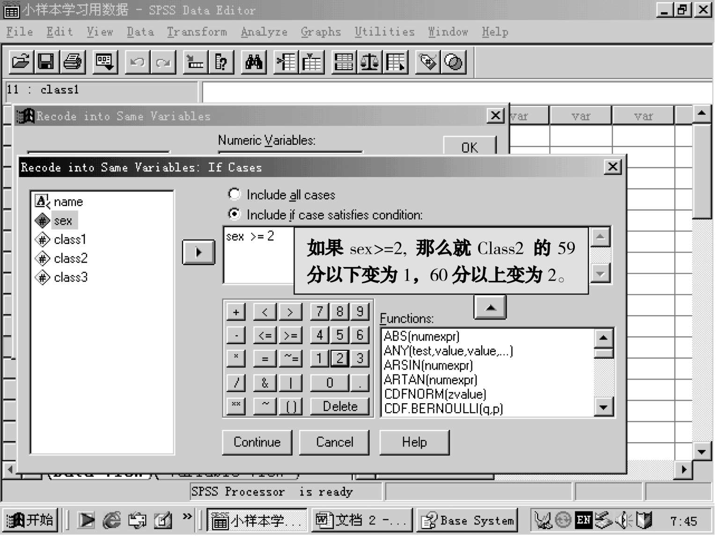Open the File menu

[x=20, y=32]
